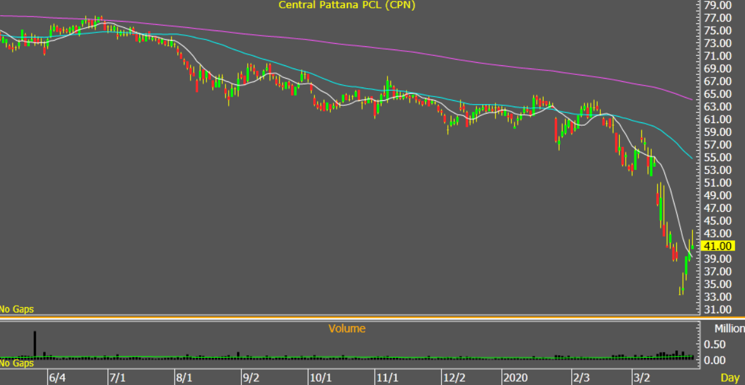Image resolution: width=745 pixels, height=385 pixels.
Task: Click the 12/2 date axis label
Action: pos(454,378)
